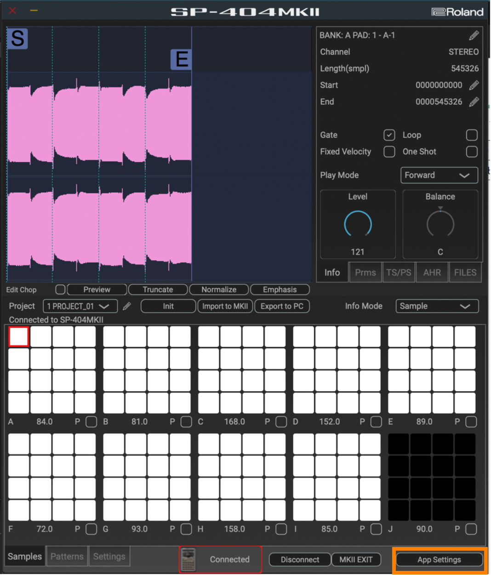491x575 pixels.
Task: Click the SP-404MKII device icon near Connected
Action: click(188, 559)
